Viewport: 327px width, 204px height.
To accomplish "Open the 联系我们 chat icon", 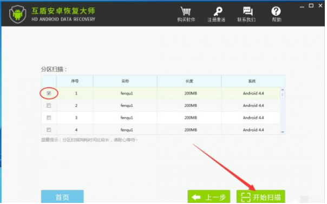I will click(247, 11).
